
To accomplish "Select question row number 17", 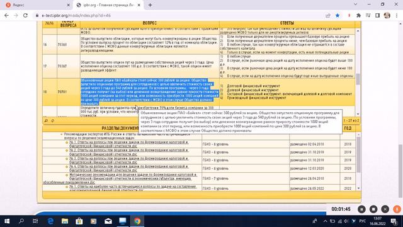I will click(x=198, y=66).
